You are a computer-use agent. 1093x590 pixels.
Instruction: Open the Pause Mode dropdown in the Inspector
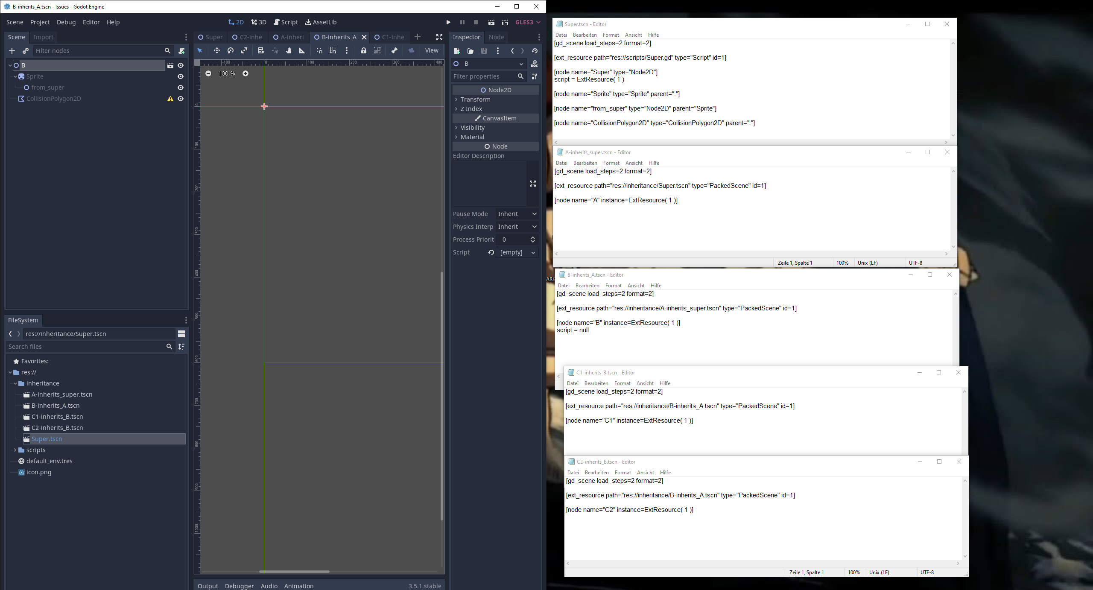pyautogui.click(x=517, y=213)
